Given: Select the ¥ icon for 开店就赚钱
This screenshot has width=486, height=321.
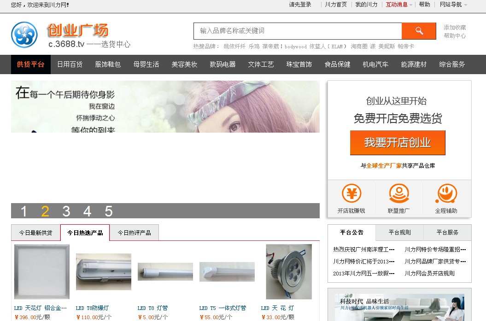Looking at the screenshot, I should point(351,193).
